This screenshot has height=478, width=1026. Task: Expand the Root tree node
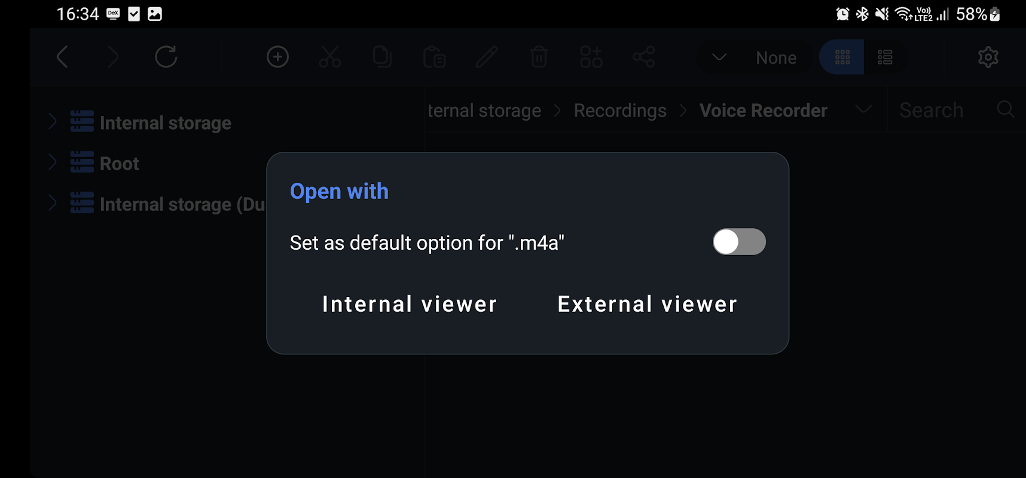click(x=53, y=163)
